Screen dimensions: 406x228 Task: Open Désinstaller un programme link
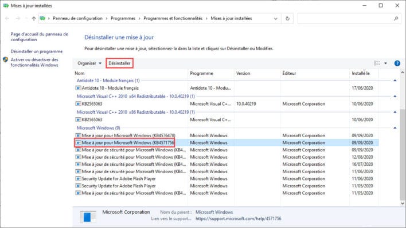click(37, 51)
